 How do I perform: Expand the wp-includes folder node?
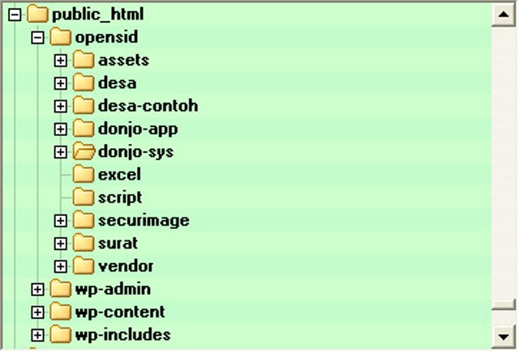pyautogui.click(x=37, y=335)
